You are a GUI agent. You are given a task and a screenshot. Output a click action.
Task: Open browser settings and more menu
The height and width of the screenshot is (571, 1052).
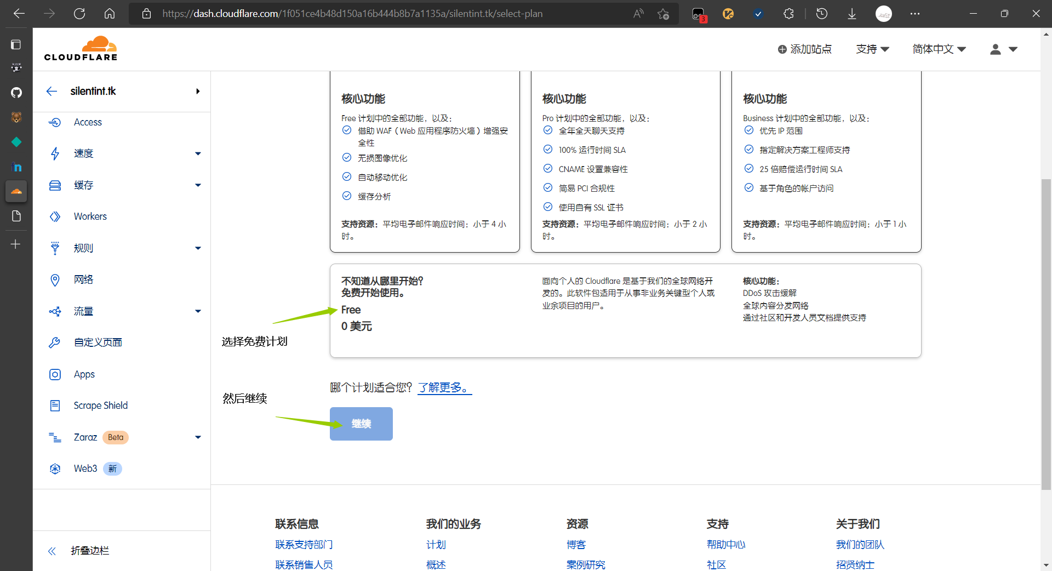tap(914, 14)
